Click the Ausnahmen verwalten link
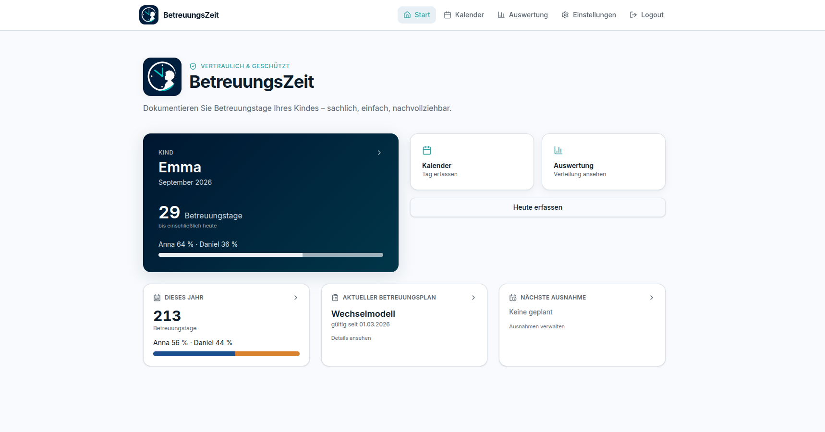The height and width of the screenshot is (432, 825). click(537, 326)
